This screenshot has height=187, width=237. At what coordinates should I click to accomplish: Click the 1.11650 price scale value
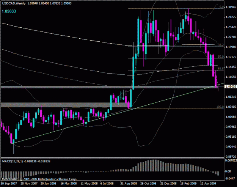pyautogui.click(x=231, y=77)
